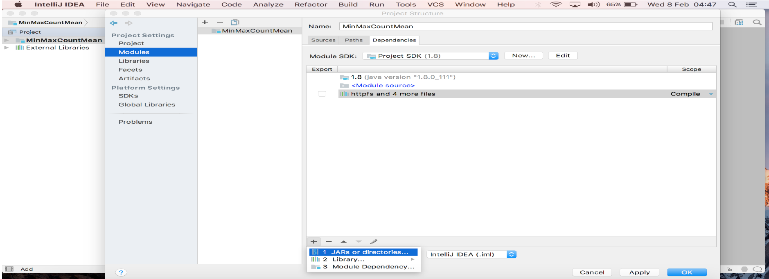Expand the Library submenu arrow
The image size is (769, 279).
[413, 259]
